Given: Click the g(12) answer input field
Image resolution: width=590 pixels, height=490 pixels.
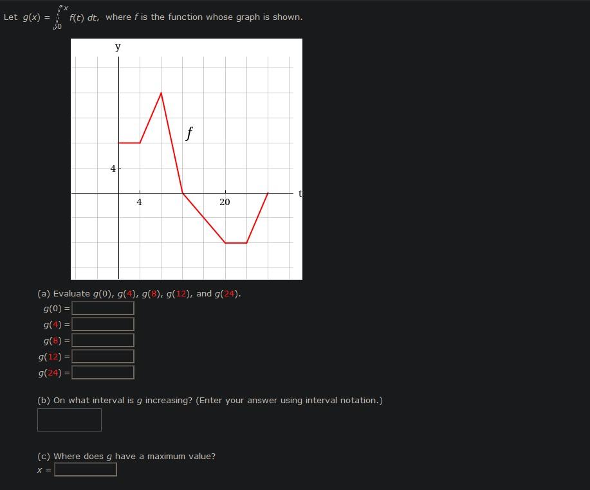Looking at the screenshot, I should pyautogui.click(x=102, y=356).
